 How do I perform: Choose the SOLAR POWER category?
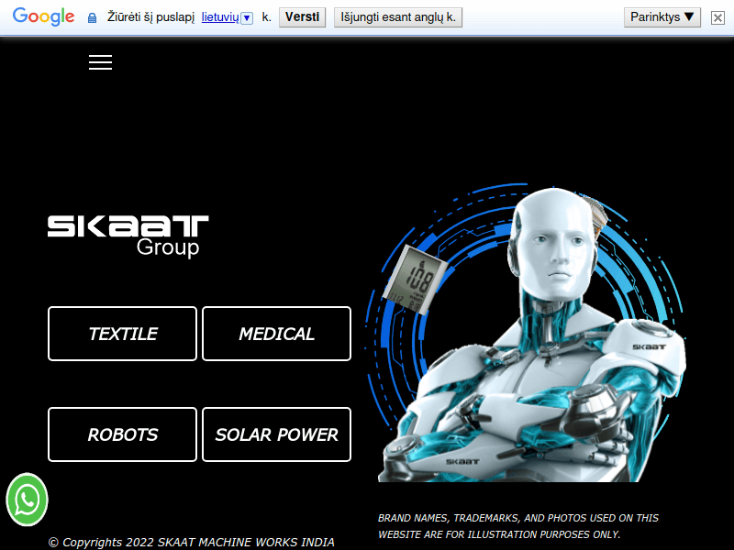click(276, 434)
